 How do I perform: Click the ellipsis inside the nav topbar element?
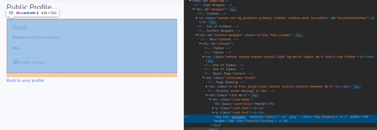[361, 57]
